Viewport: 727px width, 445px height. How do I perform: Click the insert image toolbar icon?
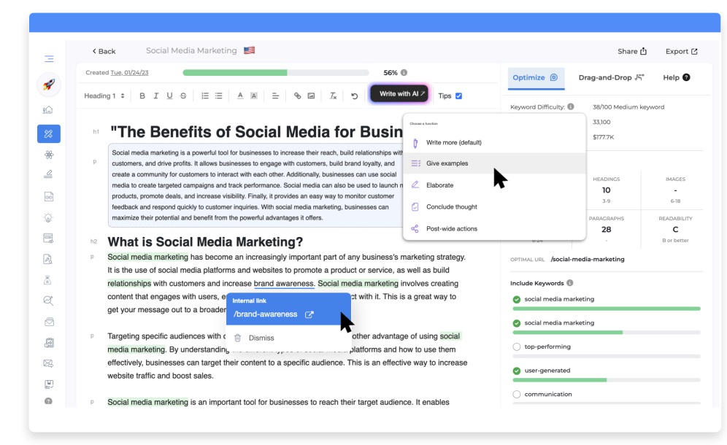pos(311,96)
